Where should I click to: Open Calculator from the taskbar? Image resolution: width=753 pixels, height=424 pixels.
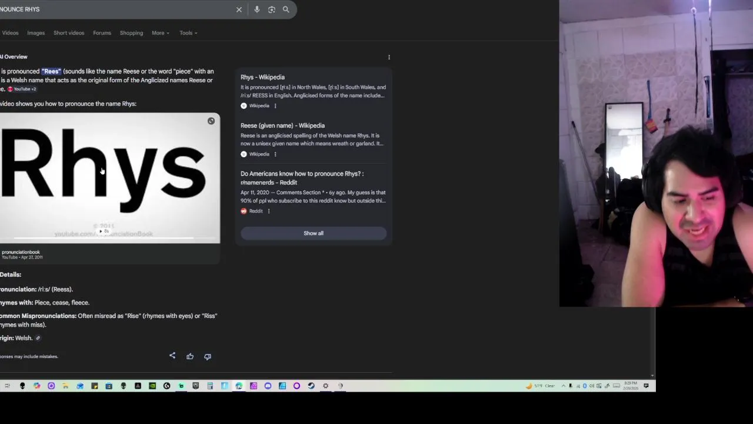[x=210, y=386]
